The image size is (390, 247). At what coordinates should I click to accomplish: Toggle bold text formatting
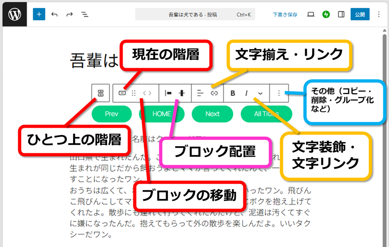[232, 93]
